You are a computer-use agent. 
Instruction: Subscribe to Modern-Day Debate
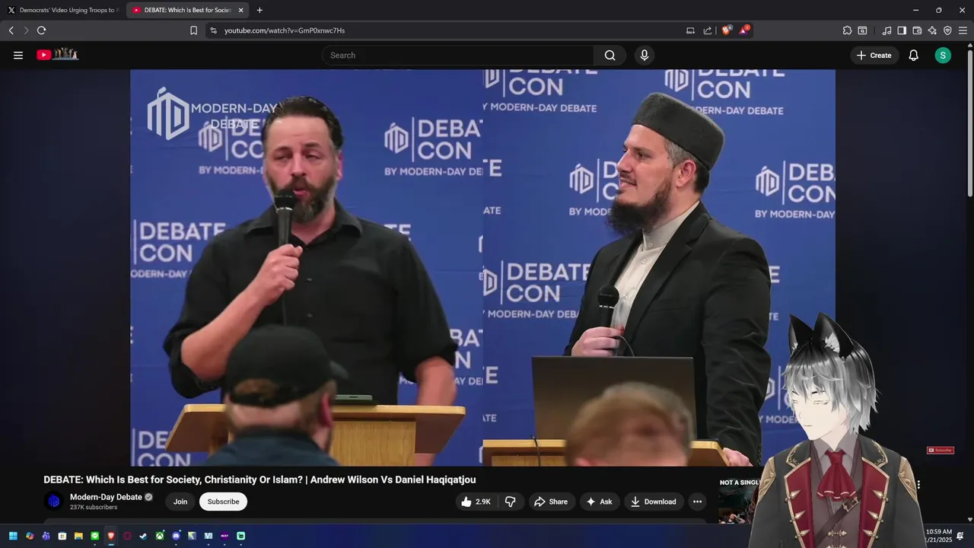point(223,502)
